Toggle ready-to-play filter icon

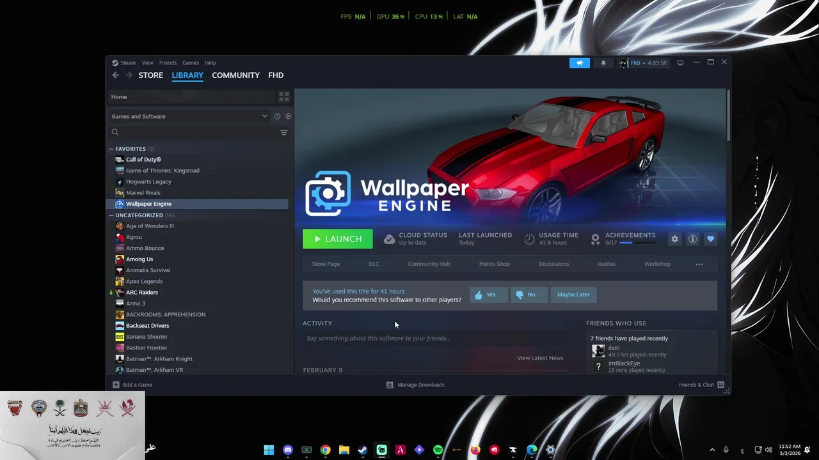(288, 116)
